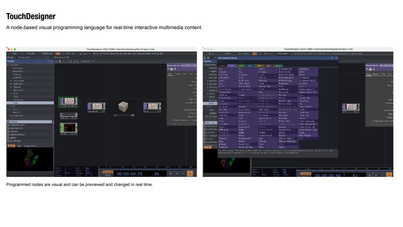
Task: Close the OP Create Dialog with its X
Action: [x=336, y=58]
